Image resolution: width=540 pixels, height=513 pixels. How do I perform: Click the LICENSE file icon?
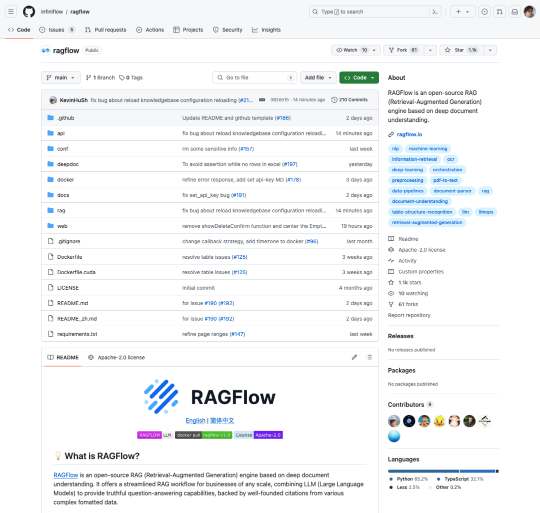(50, 288)
